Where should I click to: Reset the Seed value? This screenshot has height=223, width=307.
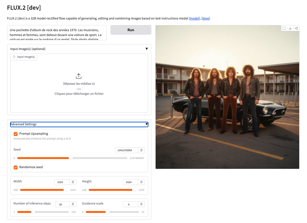click(x=141, y=150)
